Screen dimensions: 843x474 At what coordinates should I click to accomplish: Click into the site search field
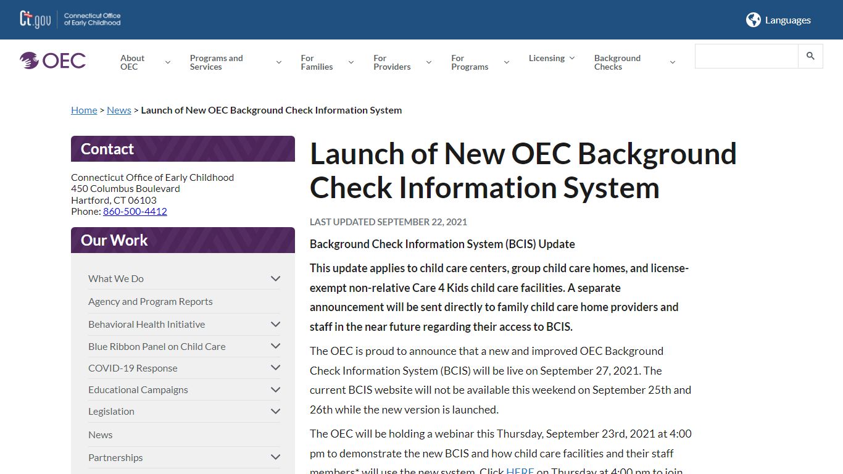746,56
